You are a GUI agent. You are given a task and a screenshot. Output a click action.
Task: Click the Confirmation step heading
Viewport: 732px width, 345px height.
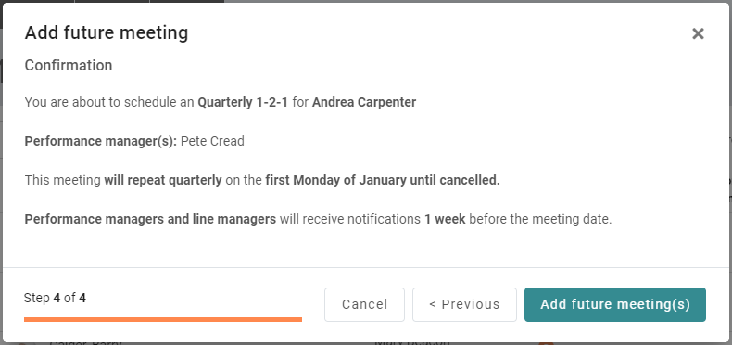click(x=69, y=66)
